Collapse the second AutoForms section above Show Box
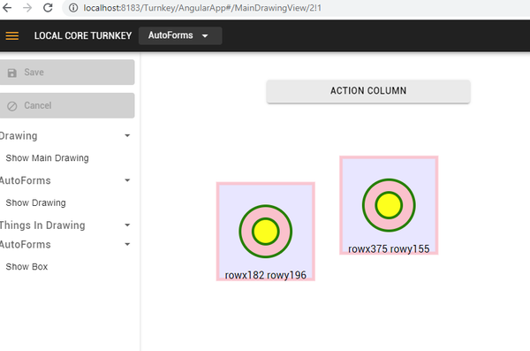This screenshot has height=351, width=530. (127, 244)
